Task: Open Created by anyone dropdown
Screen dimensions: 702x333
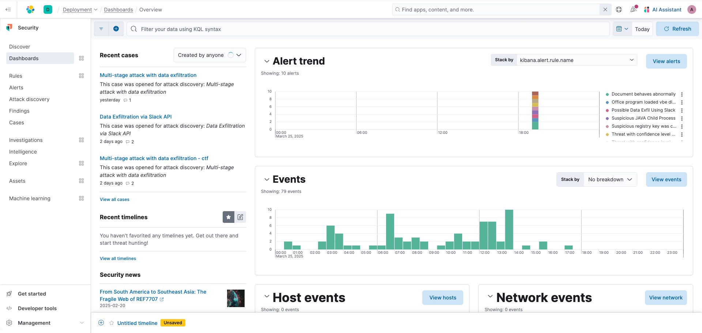Action: click(210, 55)
